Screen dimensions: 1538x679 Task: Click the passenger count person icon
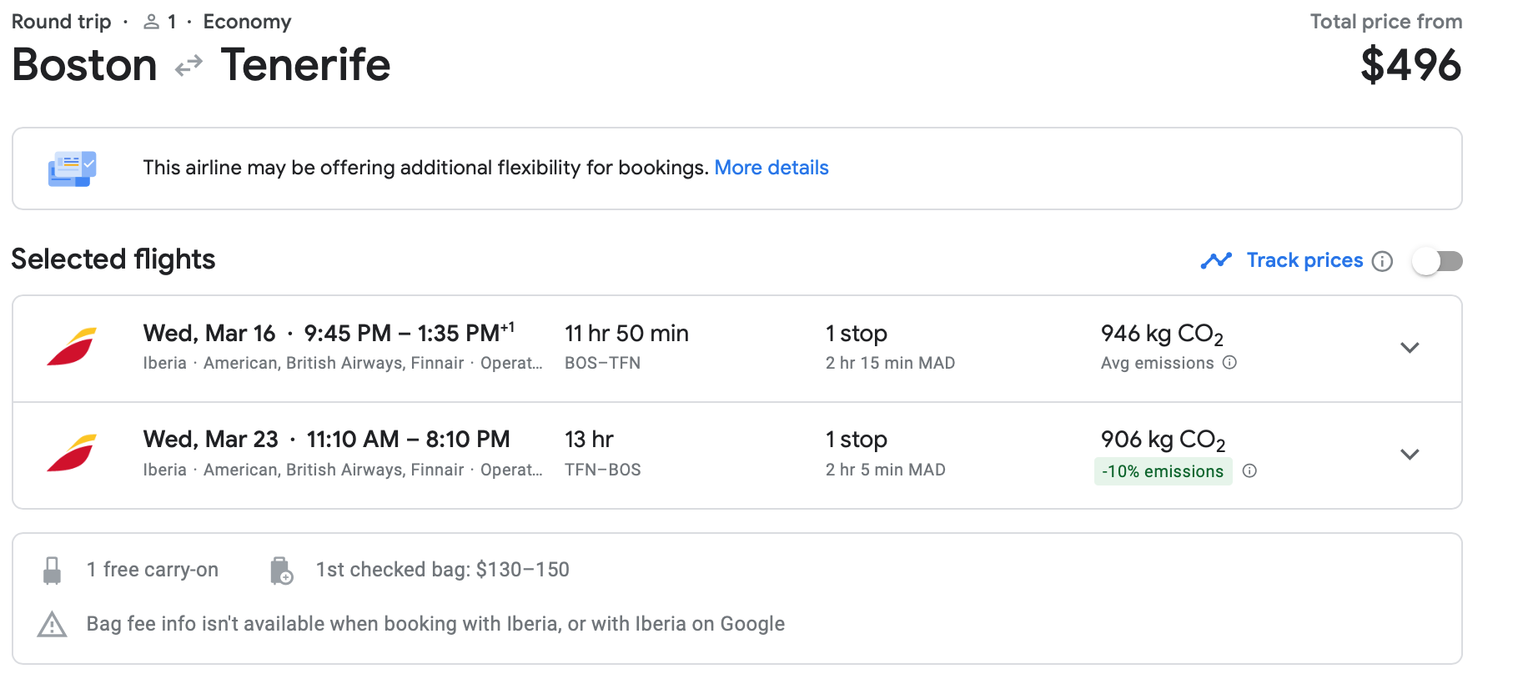[x=151, y=22]
